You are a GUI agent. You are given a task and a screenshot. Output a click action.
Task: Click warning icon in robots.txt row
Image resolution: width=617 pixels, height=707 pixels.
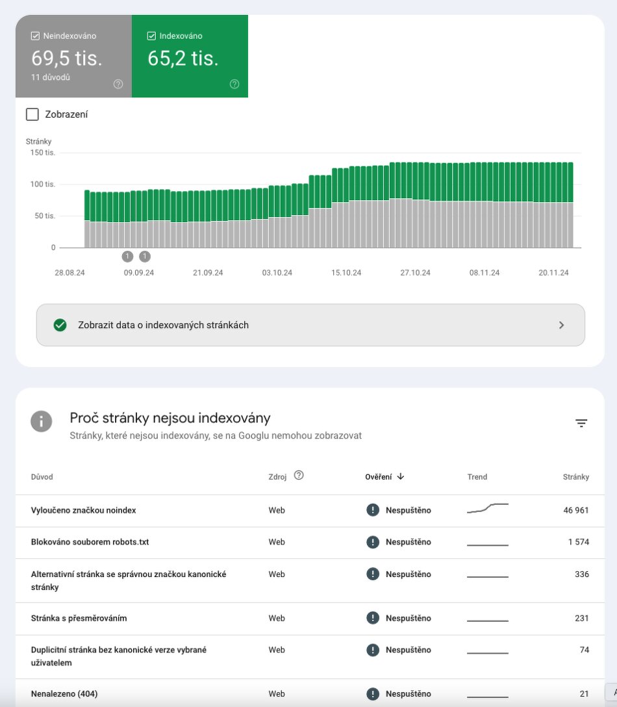372,542
